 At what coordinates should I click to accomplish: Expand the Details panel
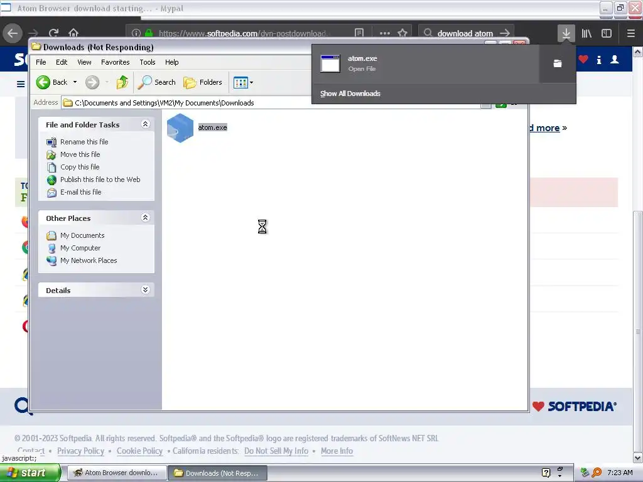tap(145, 289)
